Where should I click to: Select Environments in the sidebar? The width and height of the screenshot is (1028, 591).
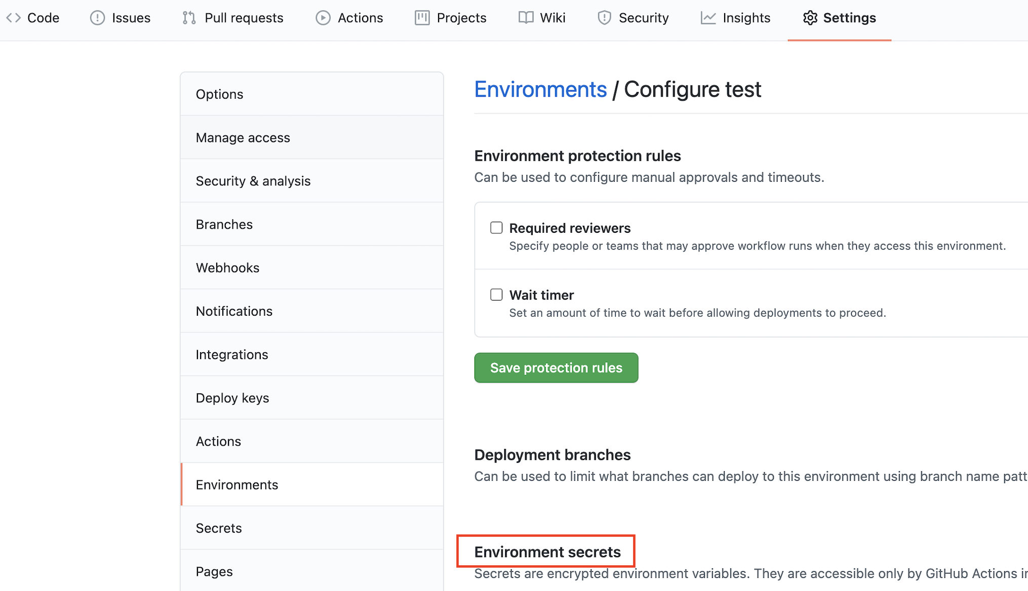(312, 485)
